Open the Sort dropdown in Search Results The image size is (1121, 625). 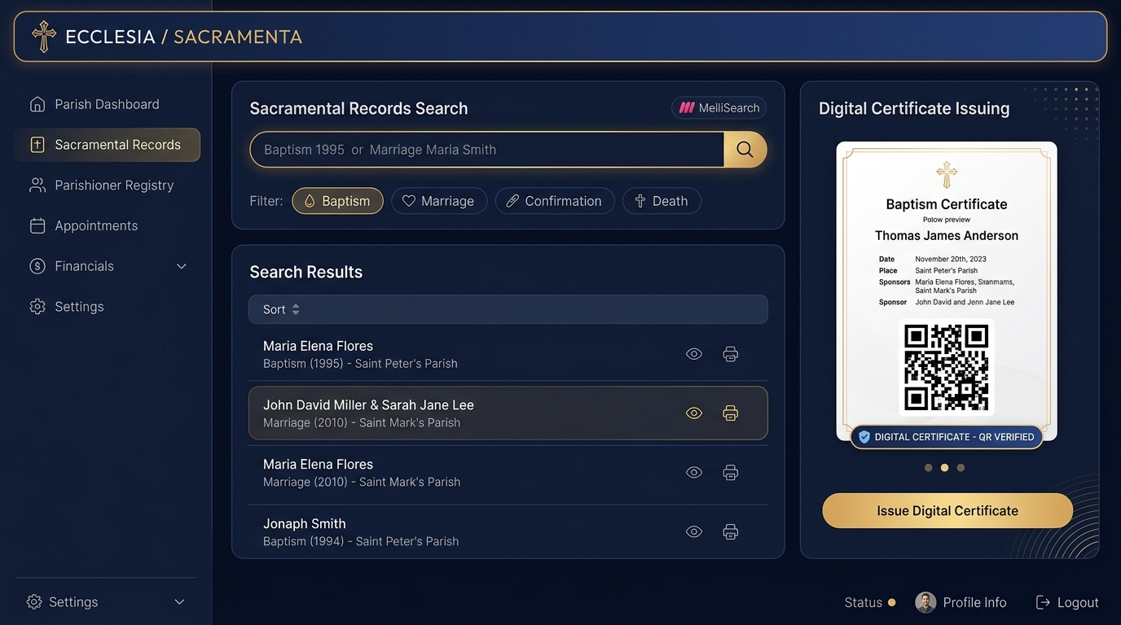(x=282, y=309)
